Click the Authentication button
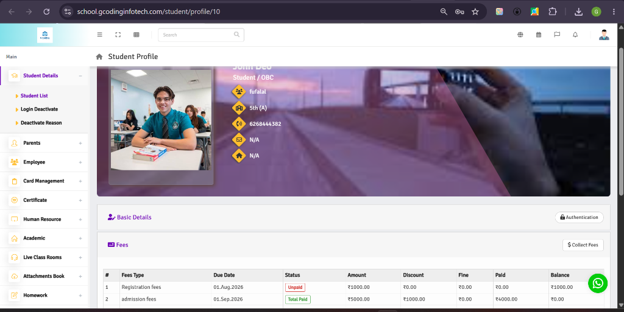The width and height of the screenshot is (624, 312). tap(579, 218)
